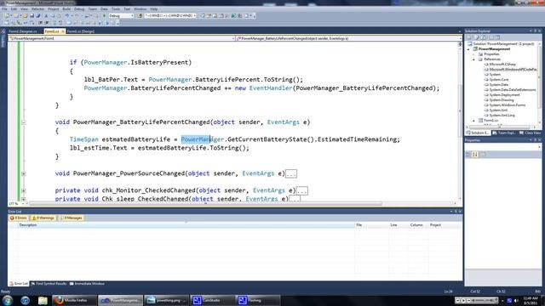Collapse the Form1.cs node in Solution Explorer
The height and width of the screenshot is (306, 545).
point(473,121)
